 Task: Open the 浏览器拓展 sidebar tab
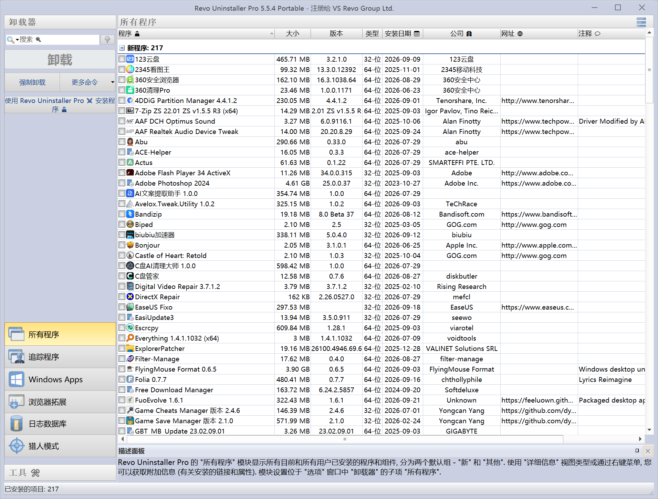tap(60, 402)
